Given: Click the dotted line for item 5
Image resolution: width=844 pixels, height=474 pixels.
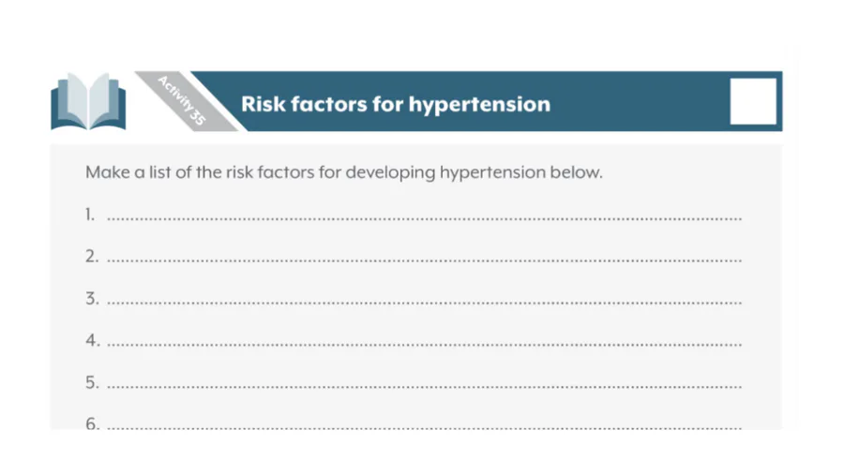Looking at the screenshot, I should pos(424,386).
